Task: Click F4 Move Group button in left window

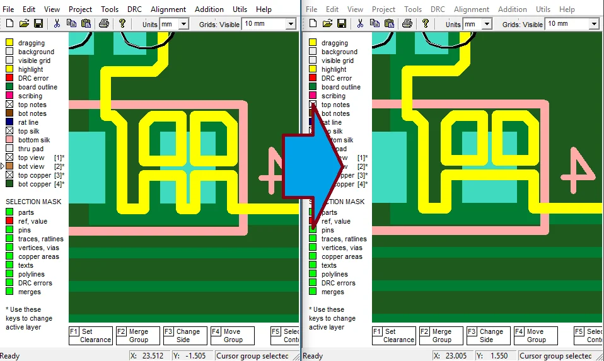Action: tap(233, 336)
